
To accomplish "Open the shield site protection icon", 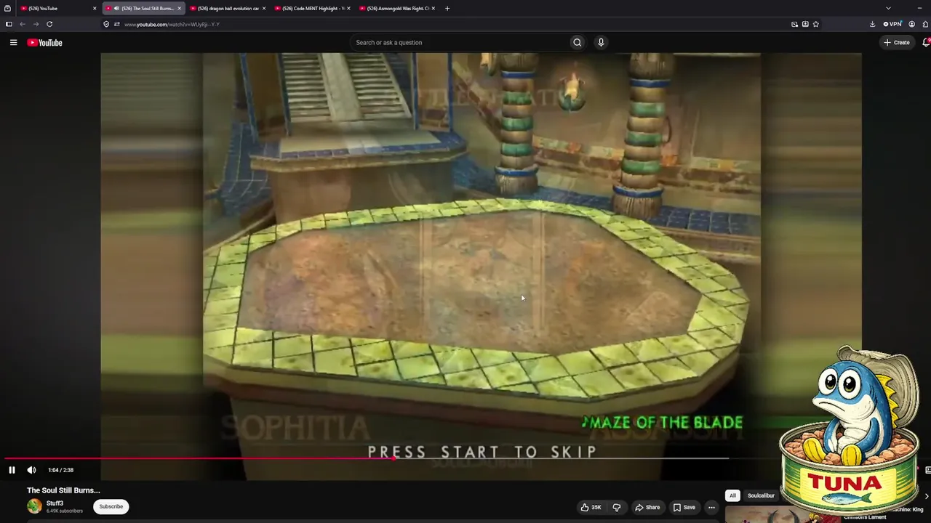I will coord(106,24).
